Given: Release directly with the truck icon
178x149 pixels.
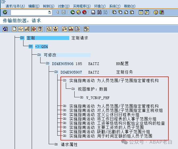Looking at the screenshot, I should coord(71,29).
